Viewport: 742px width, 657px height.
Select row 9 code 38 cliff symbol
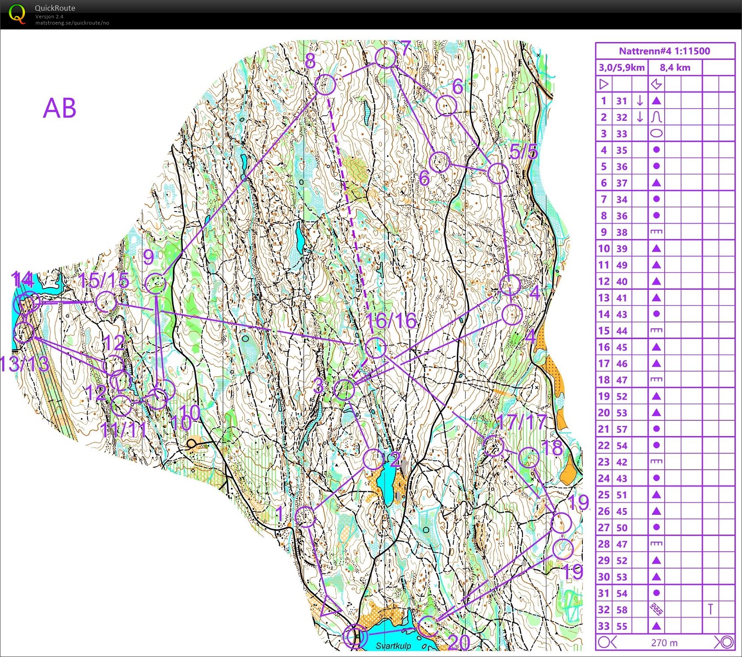(656, 232)
